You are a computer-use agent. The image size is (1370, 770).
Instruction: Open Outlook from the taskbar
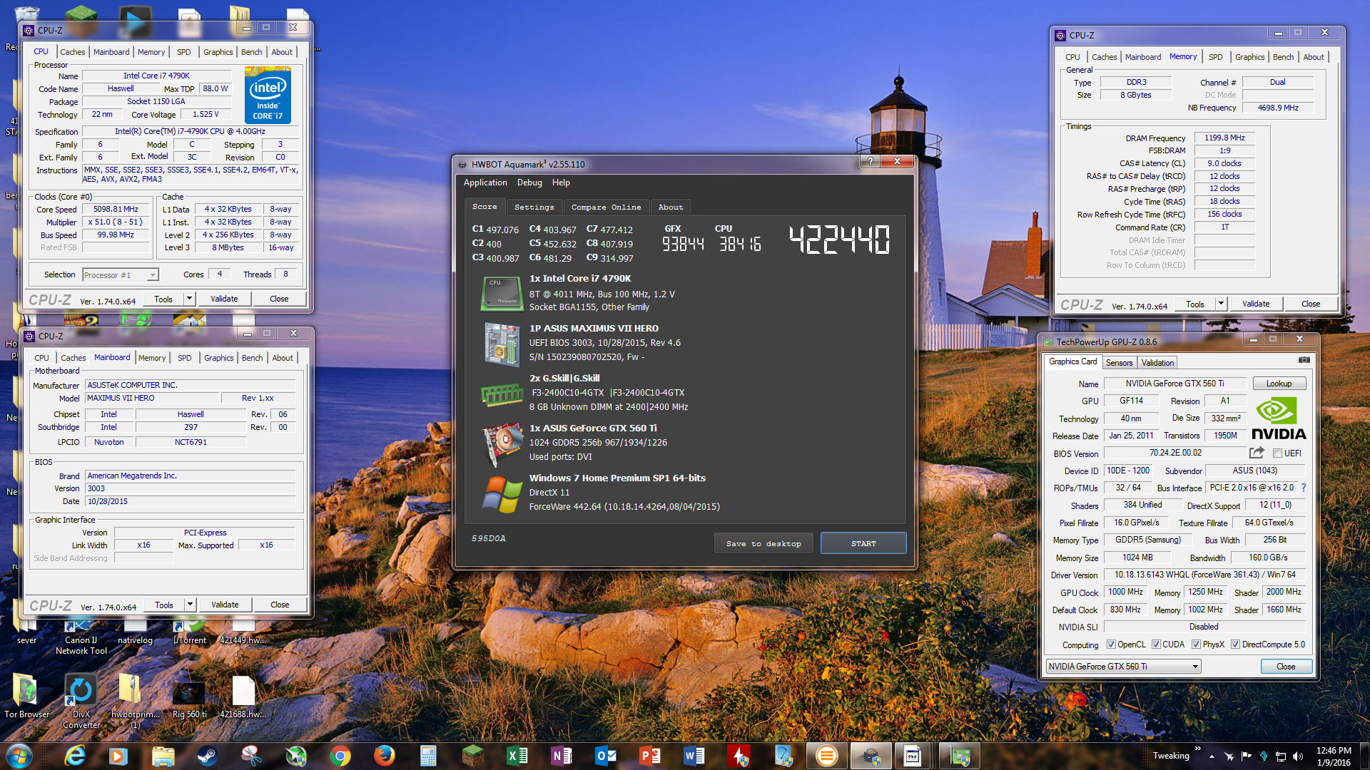[606, 756]
